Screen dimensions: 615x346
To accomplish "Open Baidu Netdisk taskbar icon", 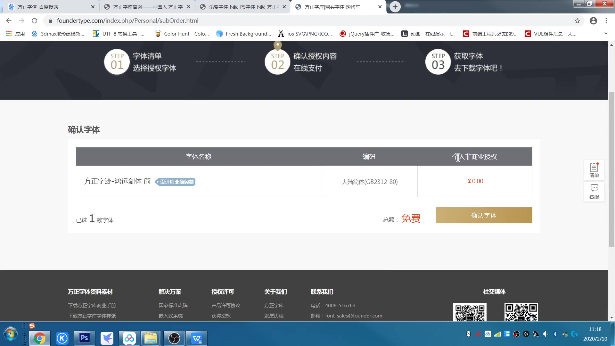I will (x=129, y=338).
